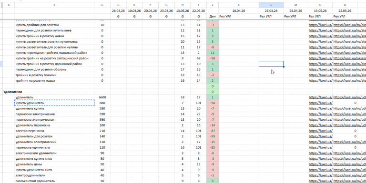Select the cell сколько стоит удлинитель
Viewport: 366px width, 183px height.
(54, 181)
